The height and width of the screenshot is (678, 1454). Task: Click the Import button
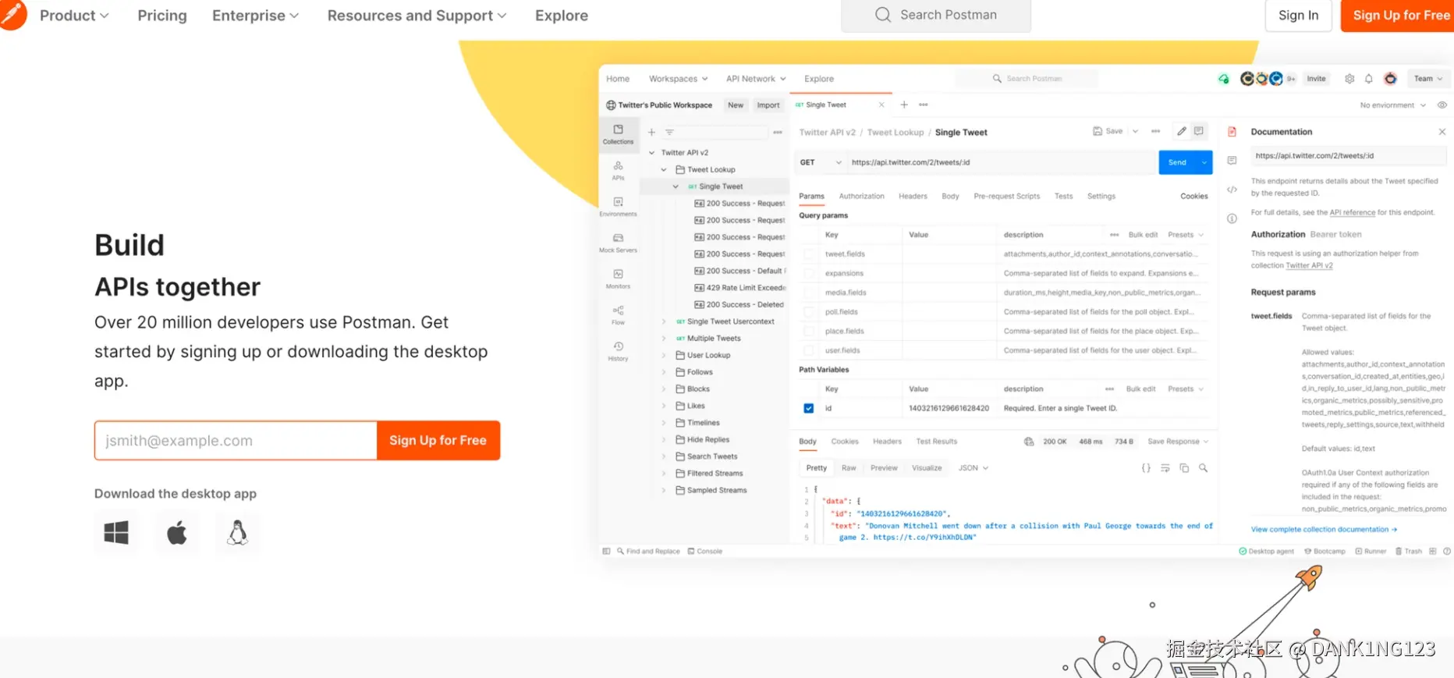[768, 105]
